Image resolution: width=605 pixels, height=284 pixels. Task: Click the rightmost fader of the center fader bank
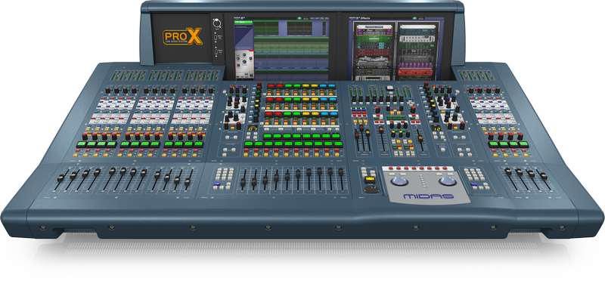(341, 173)
